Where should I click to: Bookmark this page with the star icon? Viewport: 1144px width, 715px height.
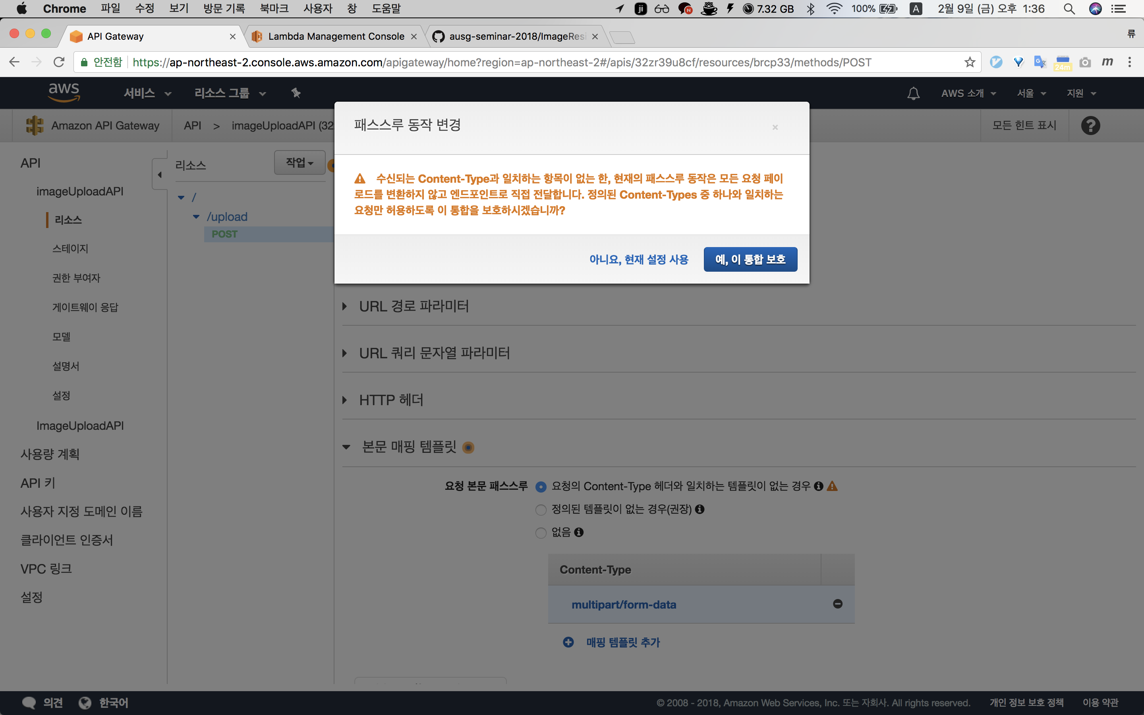point(970,62)
